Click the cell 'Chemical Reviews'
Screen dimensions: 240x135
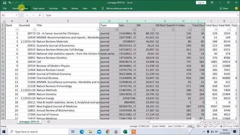68,78
